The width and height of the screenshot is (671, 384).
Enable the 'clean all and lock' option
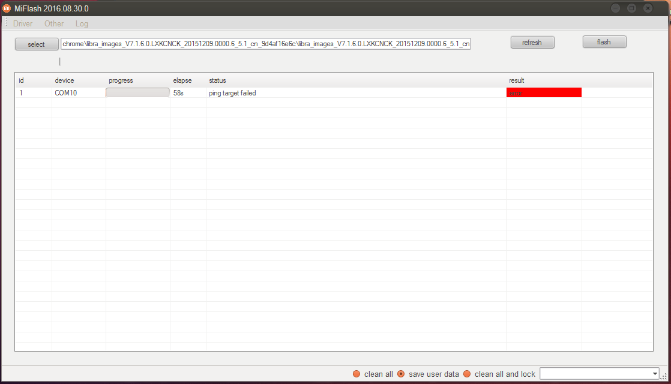[x=467, y=374]
